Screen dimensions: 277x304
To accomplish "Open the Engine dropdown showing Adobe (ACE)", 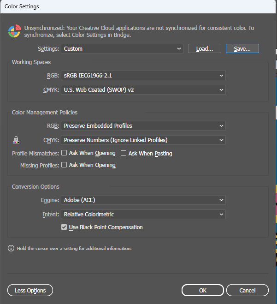I will tap(143, 200).
